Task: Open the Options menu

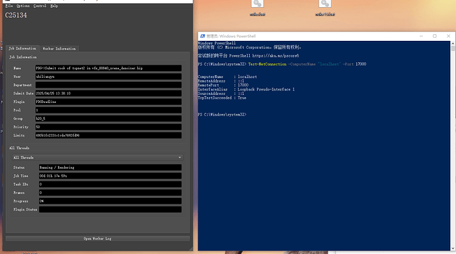Action: (x=23, y=6)
